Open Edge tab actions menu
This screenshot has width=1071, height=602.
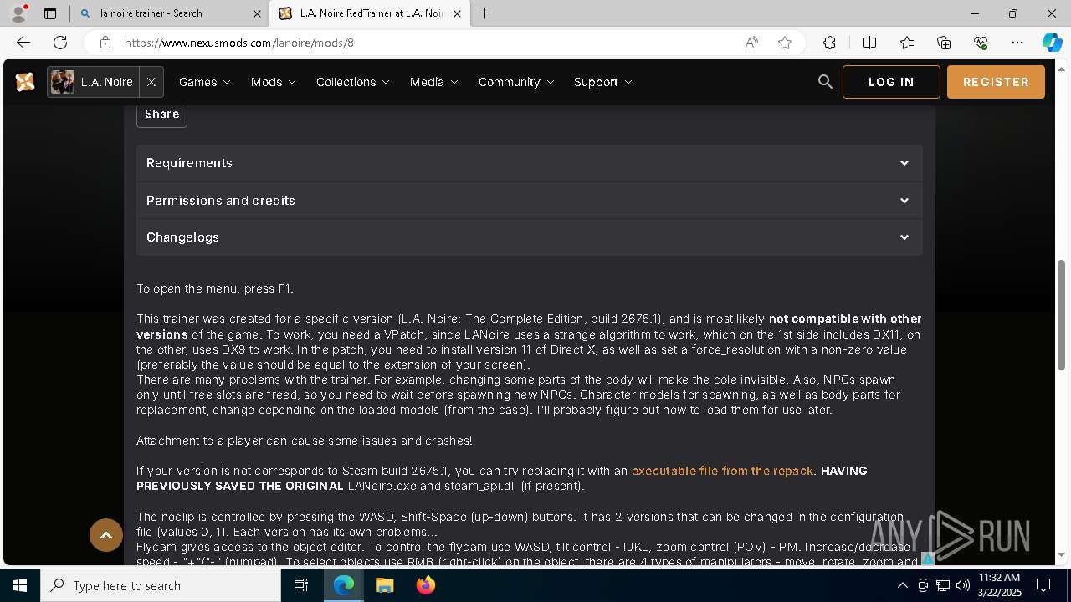click(x=50, y=13)
